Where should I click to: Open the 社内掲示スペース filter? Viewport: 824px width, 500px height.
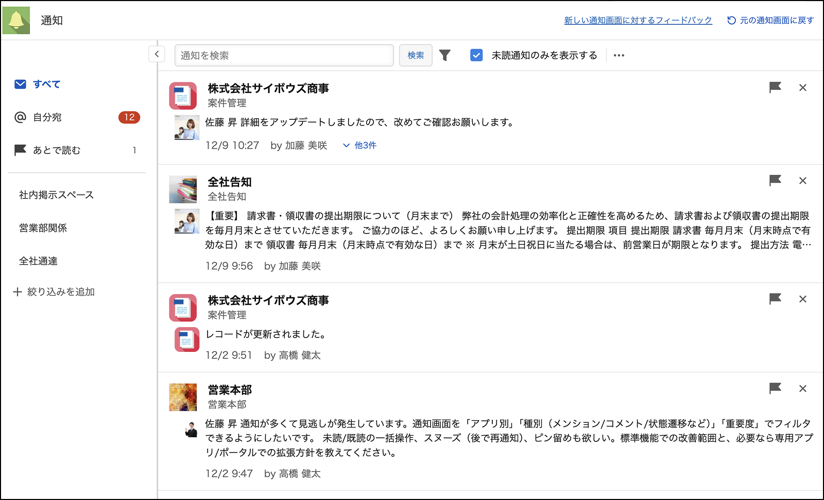pyautogui.click(x=56, y=195)
